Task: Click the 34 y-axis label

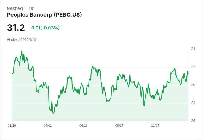Action: click(x=193, y=49)
